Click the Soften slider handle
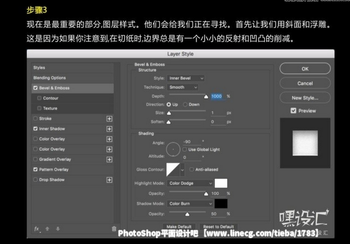The height and width of the screenshot is (244, 350). tap(169, 122)
